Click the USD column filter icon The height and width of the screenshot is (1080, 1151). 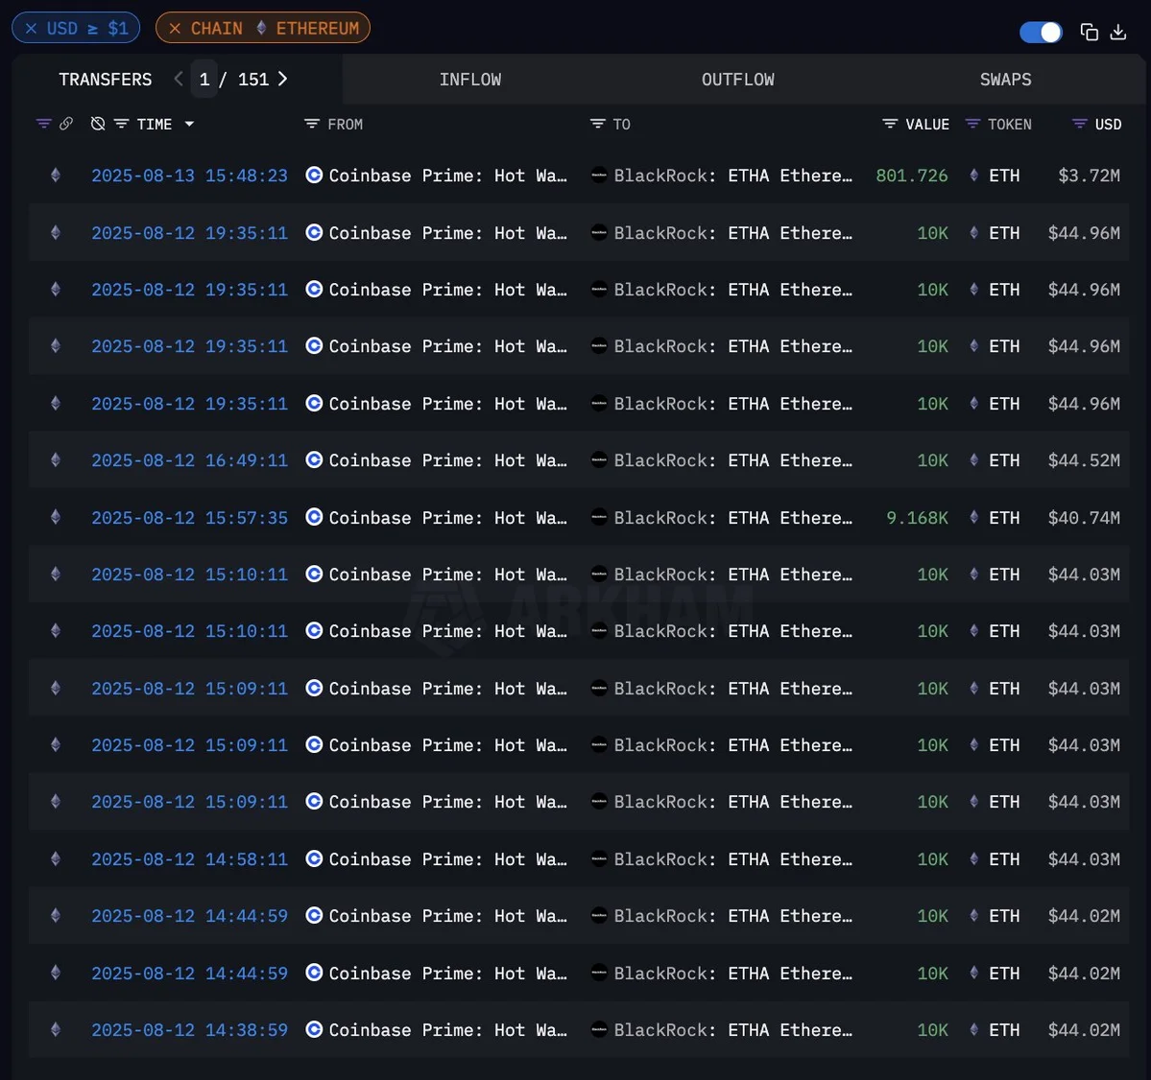1080,124
